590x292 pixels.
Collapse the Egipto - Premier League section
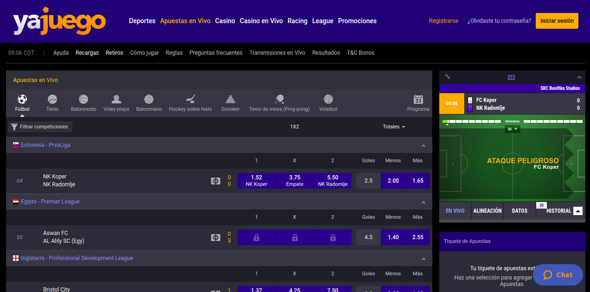click(x=423, y=202)
